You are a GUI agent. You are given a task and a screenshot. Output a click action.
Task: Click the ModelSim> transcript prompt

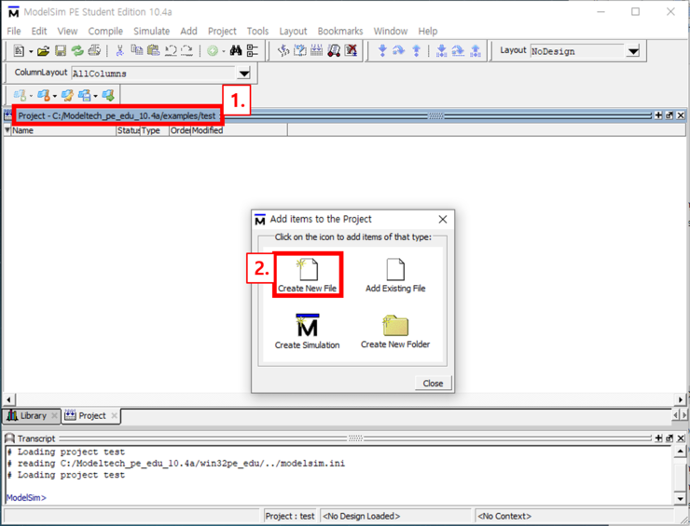(26, 497)
